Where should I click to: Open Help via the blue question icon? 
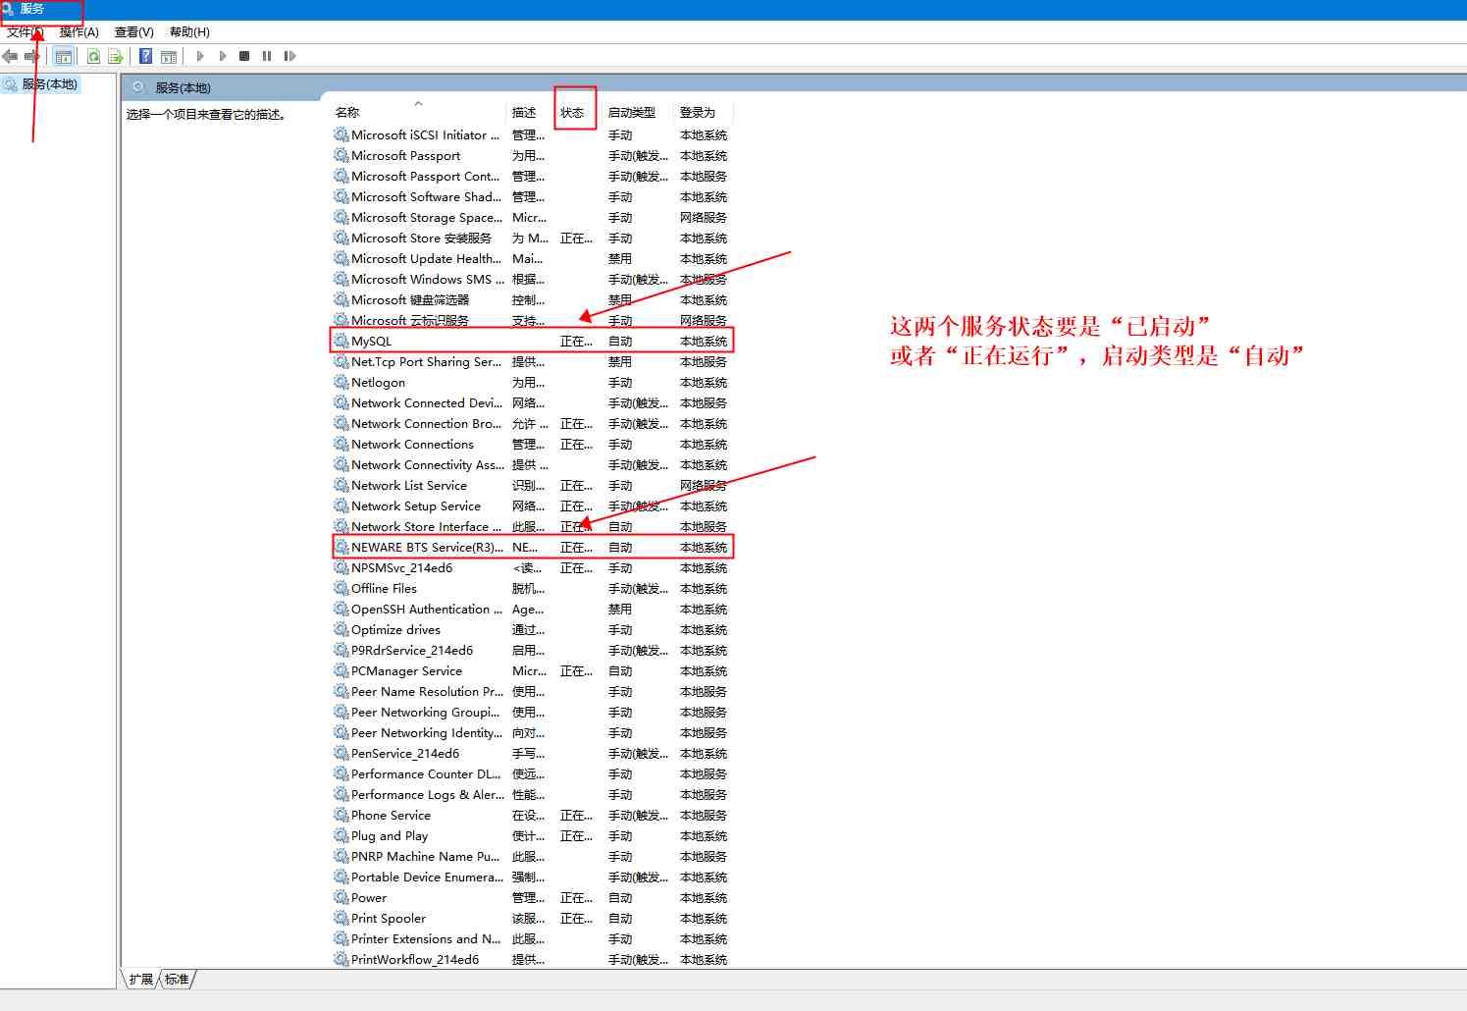click(145, 56)
